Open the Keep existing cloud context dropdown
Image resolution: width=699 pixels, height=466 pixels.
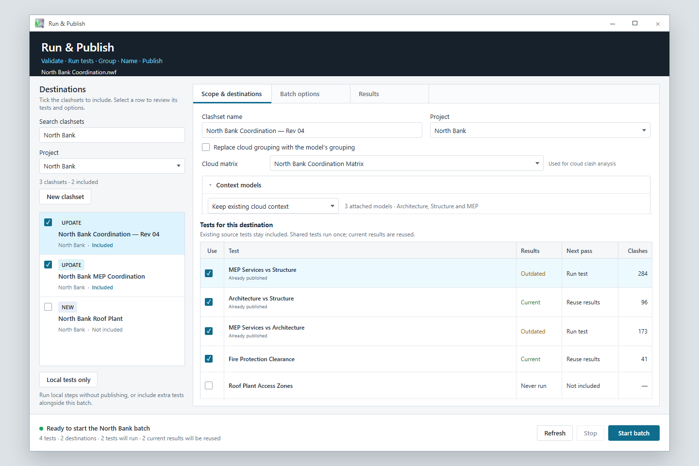pos(273,206)
